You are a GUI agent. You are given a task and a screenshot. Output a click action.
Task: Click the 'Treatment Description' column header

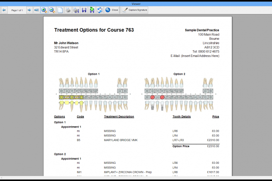pos(119,117)
